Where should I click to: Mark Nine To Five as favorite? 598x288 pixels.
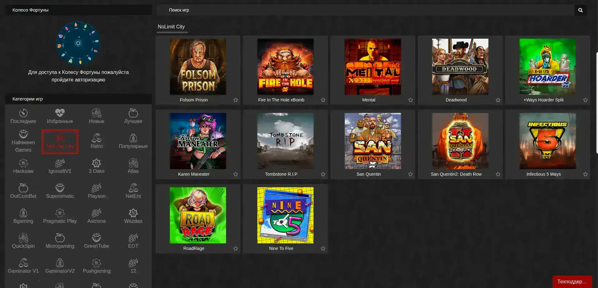point(323,248)
